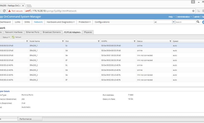Screen dimensions: 204x123
Task: Select row with WWPN 50:0a:09:82:80:c3:40:fb
Action: pyautogui.click(x=102, y=80)
